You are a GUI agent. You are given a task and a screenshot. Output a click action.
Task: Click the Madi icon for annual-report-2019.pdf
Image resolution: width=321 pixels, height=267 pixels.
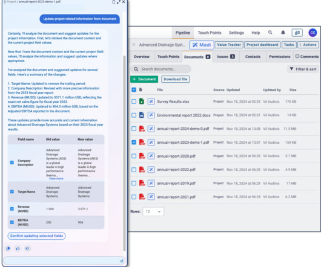pyautogui.click(x=151, y=183)
